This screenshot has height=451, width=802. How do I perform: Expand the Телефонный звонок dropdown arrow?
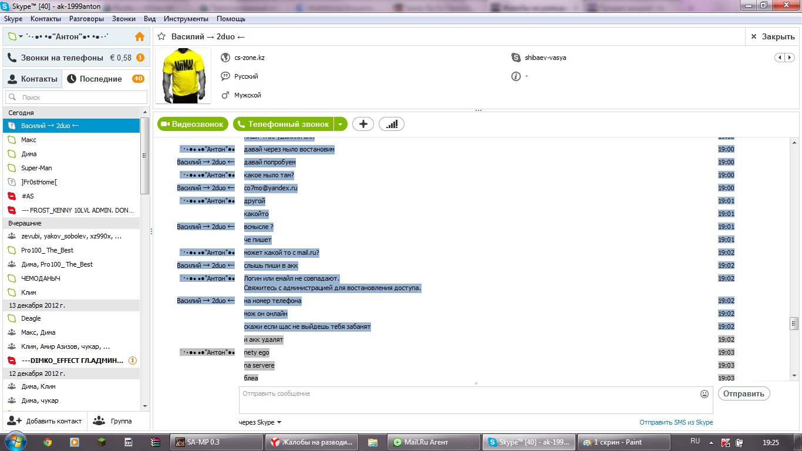pos(341,124)
